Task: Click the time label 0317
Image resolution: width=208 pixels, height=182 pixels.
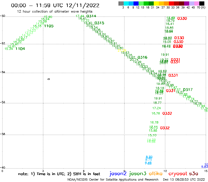Action: coord(188,90)
